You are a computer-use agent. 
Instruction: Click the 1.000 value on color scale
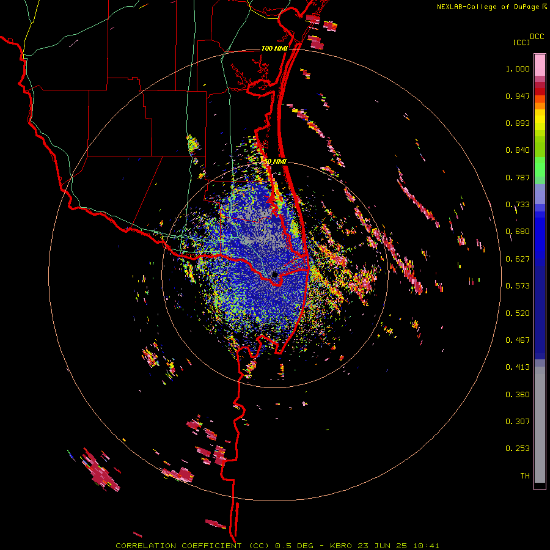click(518, 68)
